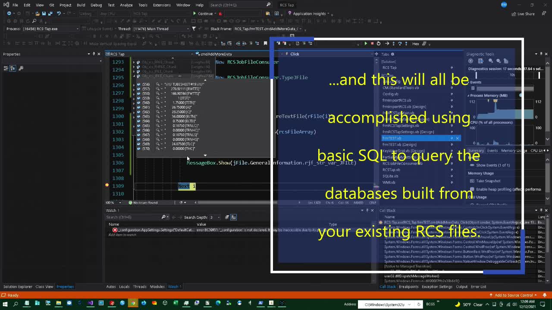
Task: Open the Breakpoints tab
Action: pos(408,287)
